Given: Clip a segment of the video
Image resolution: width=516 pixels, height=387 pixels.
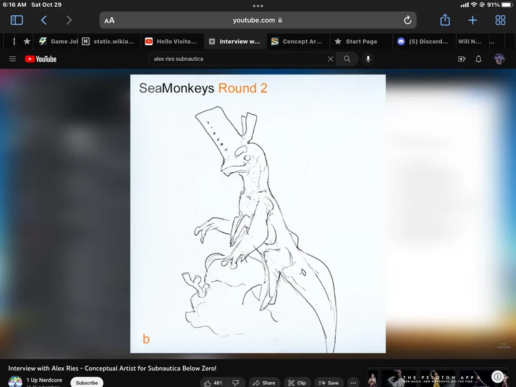Looking at the screenshot, I should 297,383.
